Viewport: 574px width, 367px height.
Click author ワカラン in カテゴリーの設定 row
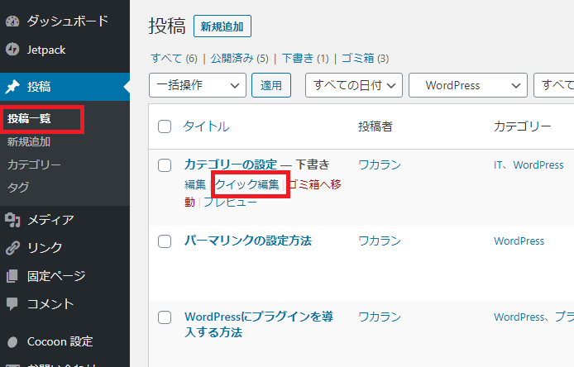[x=380, y=165]
